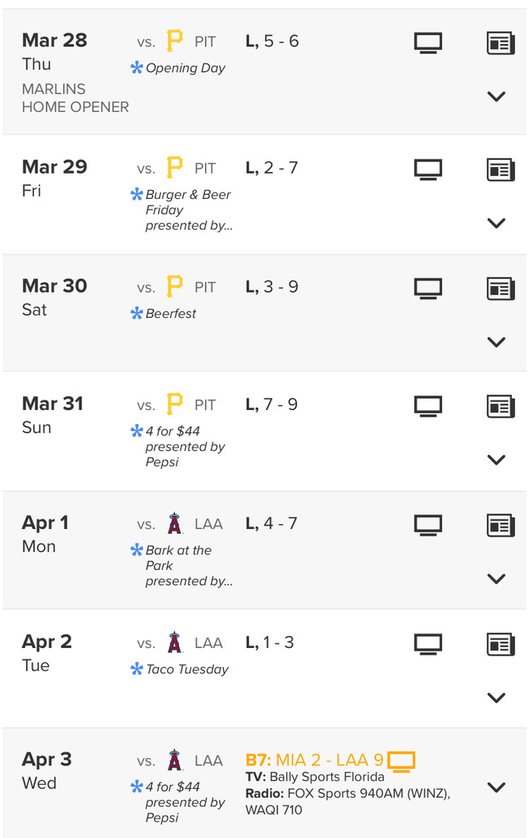The height and width of the screenshot is (838, 529).
Task: Open the Mar 30 game recap newspaper icon
Action: pyautogui.click(x=501, y=288)
